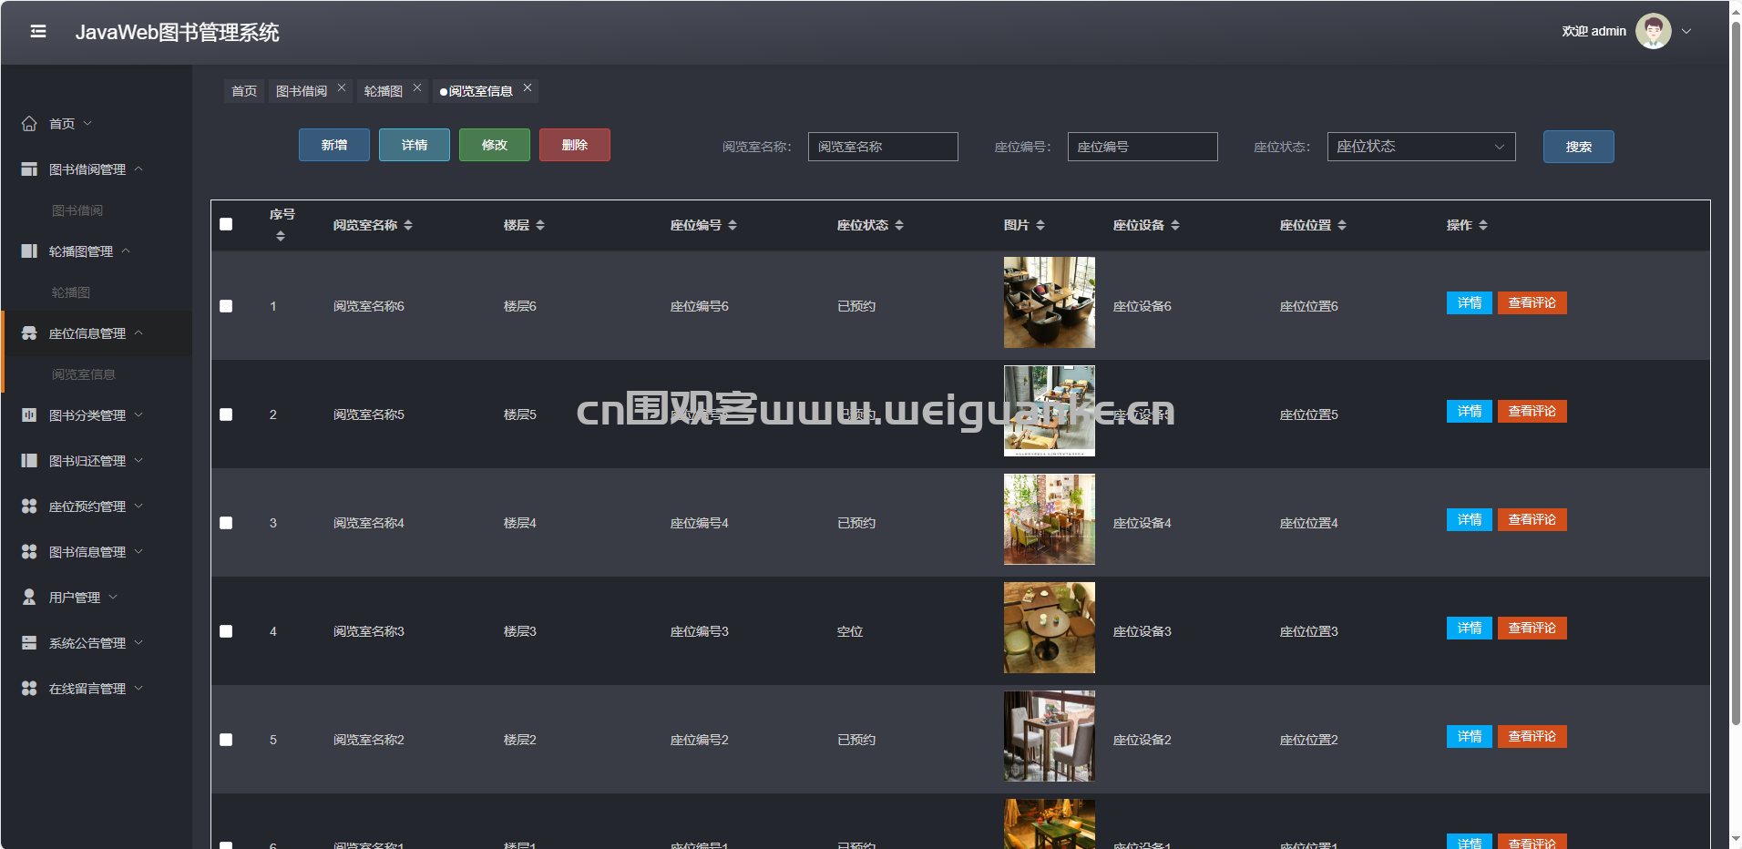Click the admin user avatar
The height and width of the screenshot is (849, 1742).
pyautogui.click(x=1653, y=31)
